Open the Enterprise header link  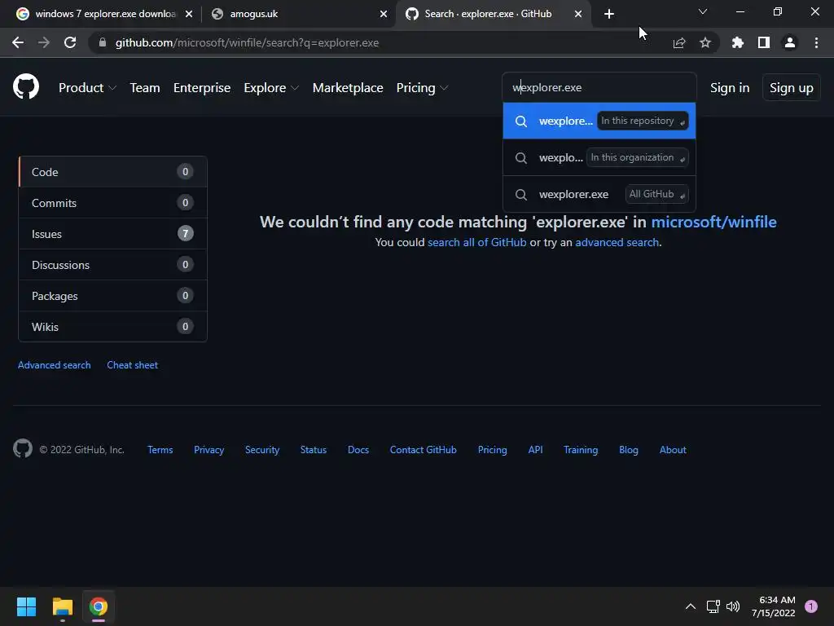tap(202, 88)
